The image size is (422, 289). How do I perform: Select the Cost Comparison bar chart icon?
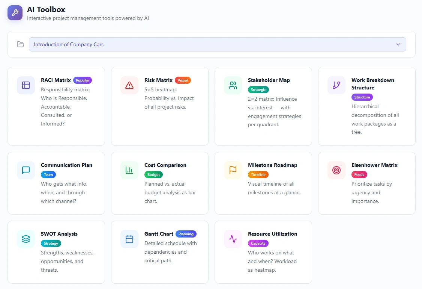click(x=129, y=170)
